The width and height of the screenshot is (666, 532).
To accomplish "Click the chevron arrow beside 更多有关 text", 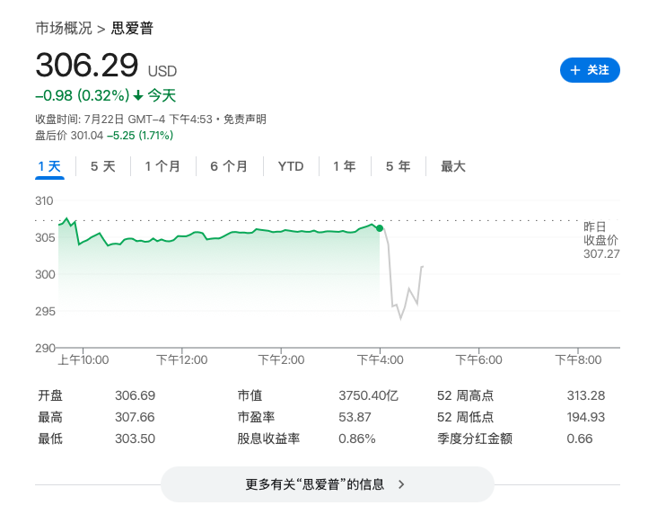I will 401,484.
